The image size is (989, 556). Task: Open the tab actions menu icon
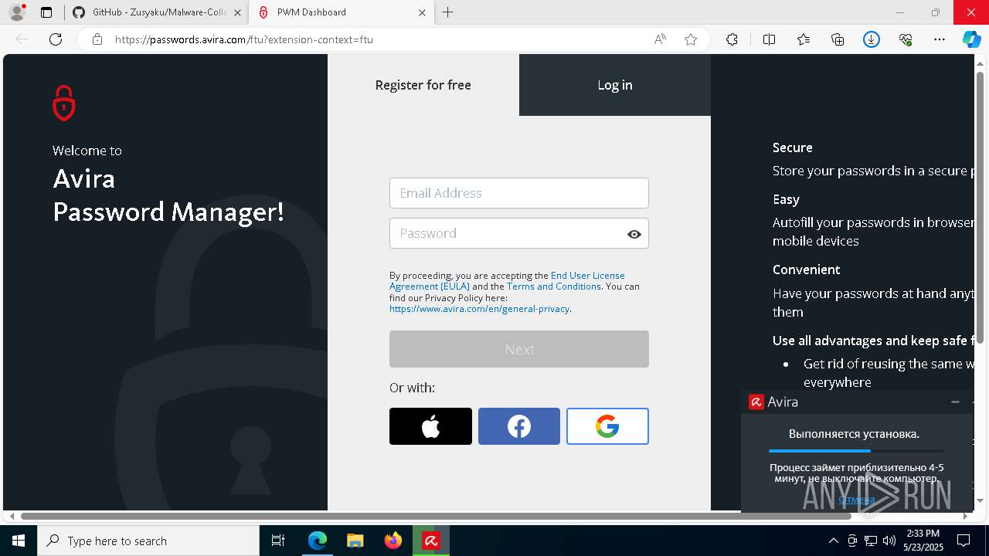(46, 12)
